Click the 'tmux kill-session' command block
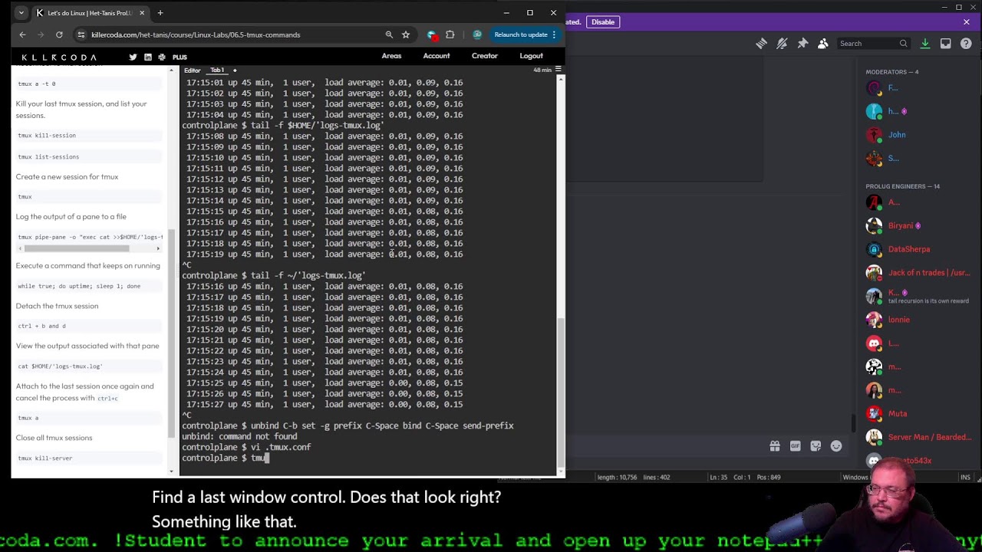Screen dimensions: 982x552 [x=89, y=135]
